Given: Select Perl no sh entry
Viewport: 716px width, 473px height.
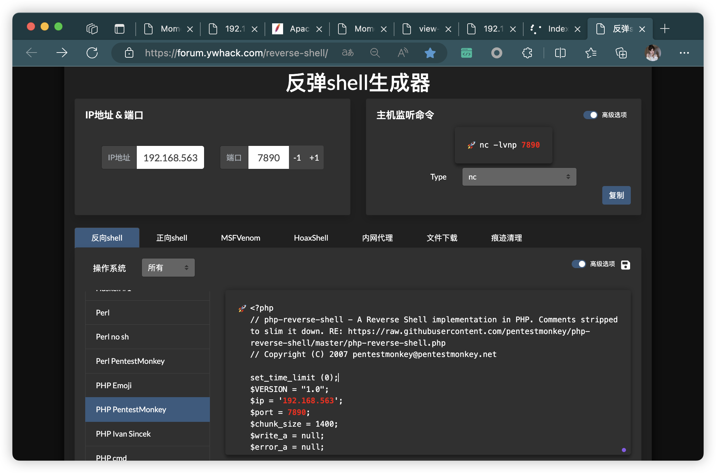Looking at the screenshot, I should 147,337.
